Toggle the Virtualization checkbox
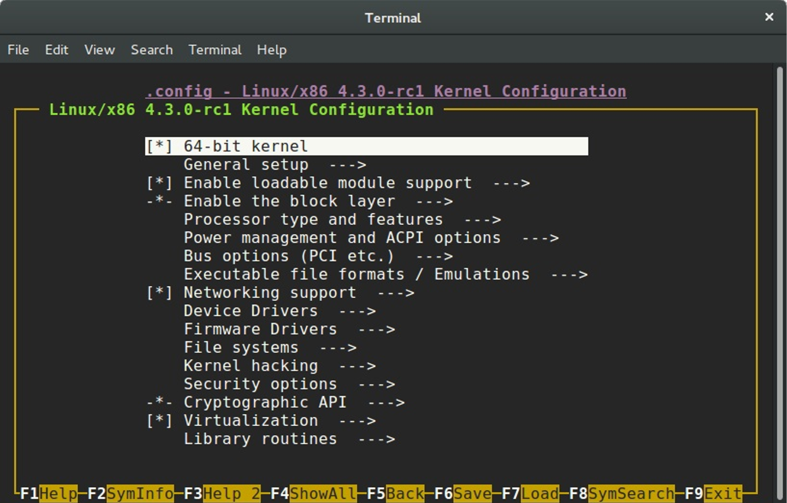 click(159, 421)
